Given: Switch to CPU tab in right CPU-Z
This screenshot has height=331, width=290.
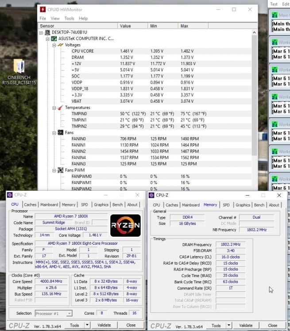Looking at the screenshot, I should click(x=156, y=205).
